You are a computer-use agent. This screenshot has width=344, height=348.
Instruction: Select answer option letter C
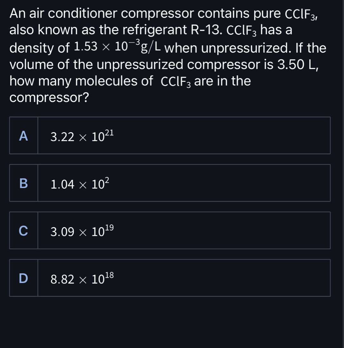23,231
